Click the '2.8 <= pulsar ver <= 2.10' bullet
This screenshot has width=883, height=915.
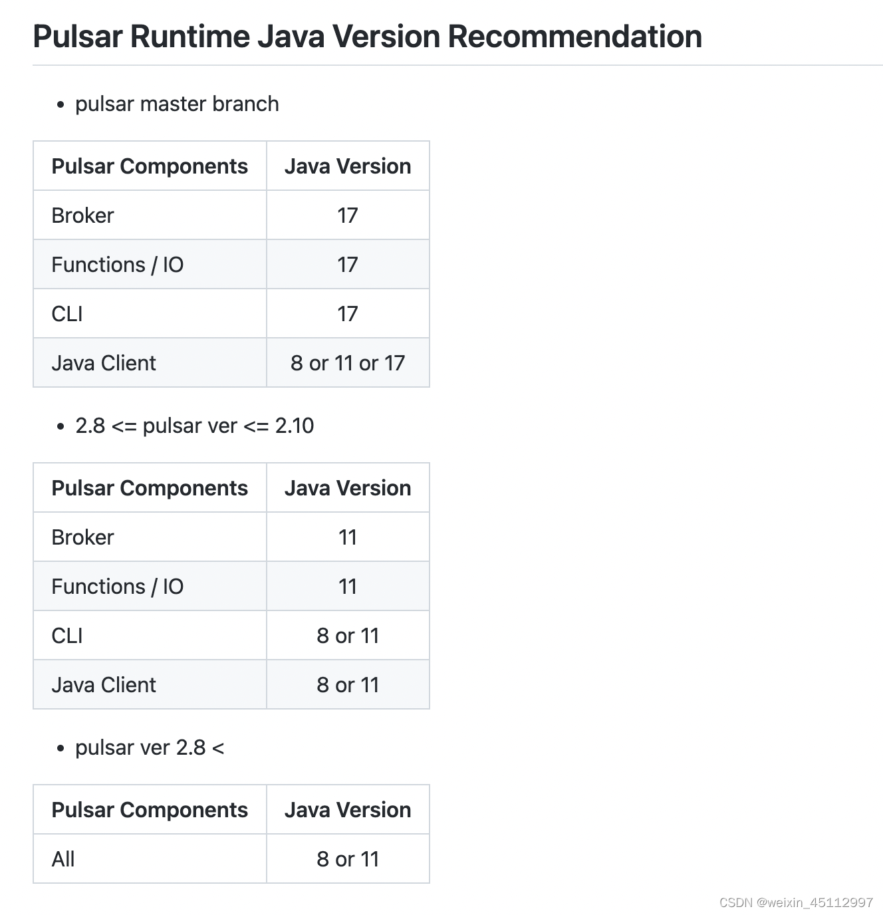[194, 426]
